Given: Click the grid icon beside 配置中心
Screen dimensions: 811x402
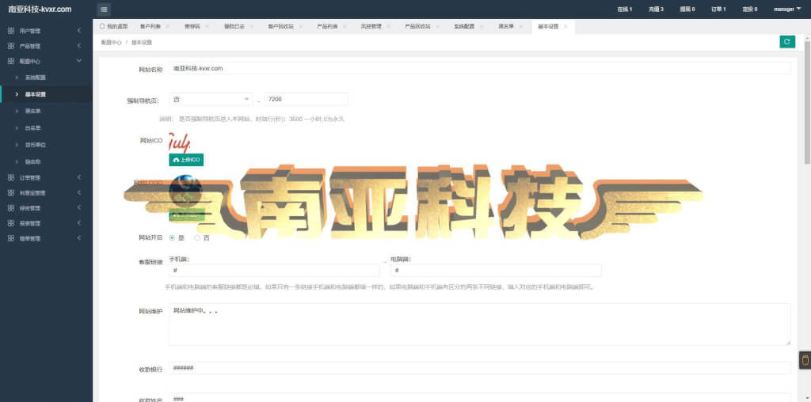Looking at the screenshot, I should tap(11, 61).
